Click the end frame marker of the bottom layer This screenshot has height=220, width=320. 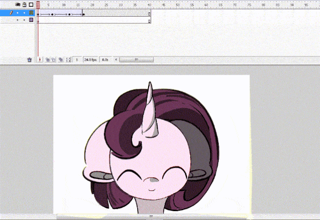click(150, 21)
